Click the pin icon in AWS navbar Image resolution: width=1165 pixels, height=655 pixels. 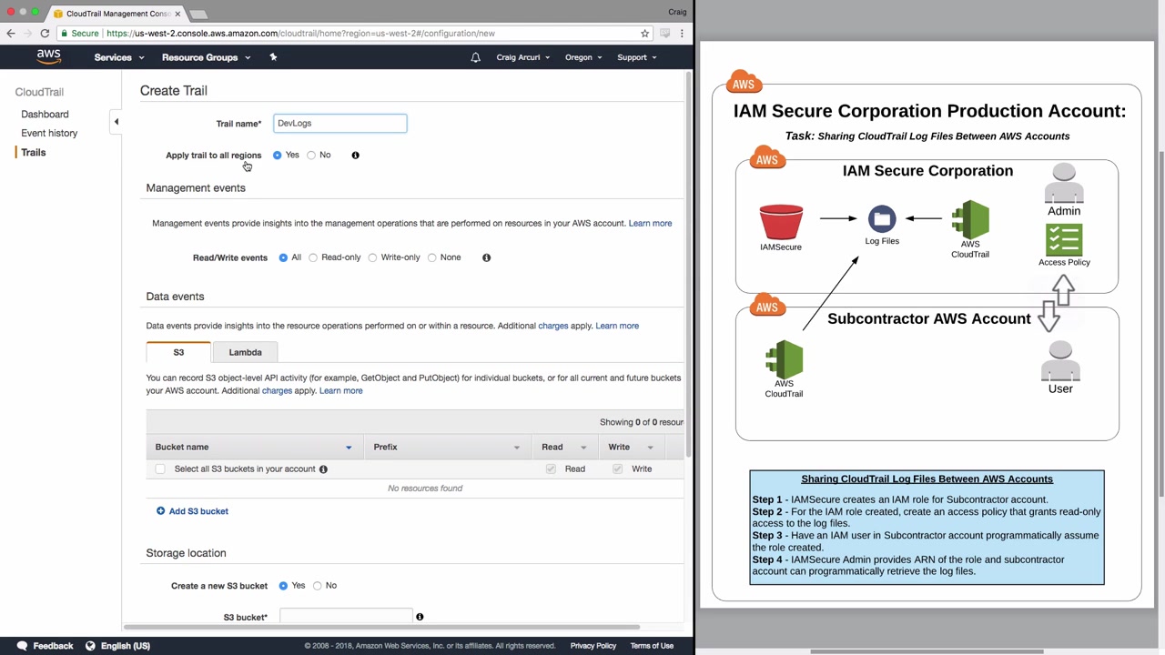[273, 57]
